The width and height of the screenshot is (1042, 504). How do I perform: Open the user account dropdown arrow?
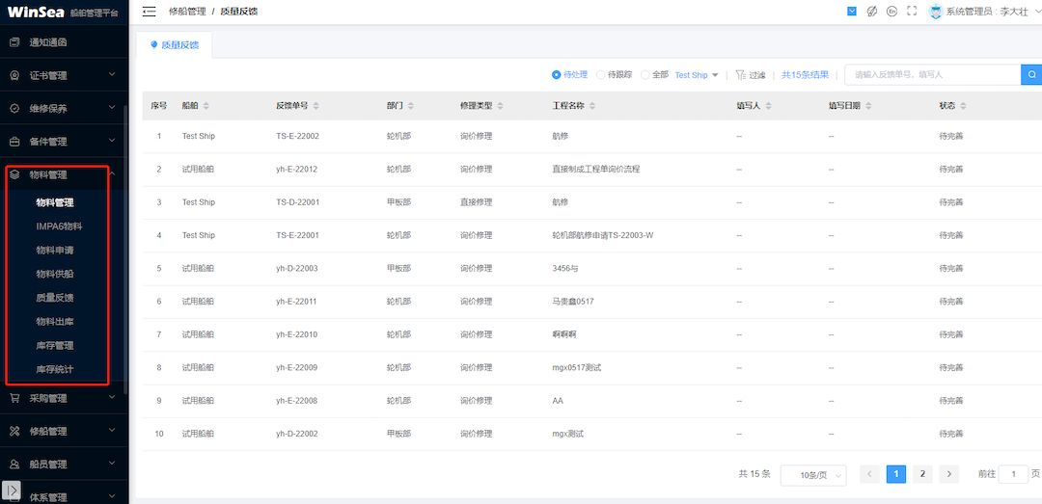pyautogui.click(x=1037, y=12)
